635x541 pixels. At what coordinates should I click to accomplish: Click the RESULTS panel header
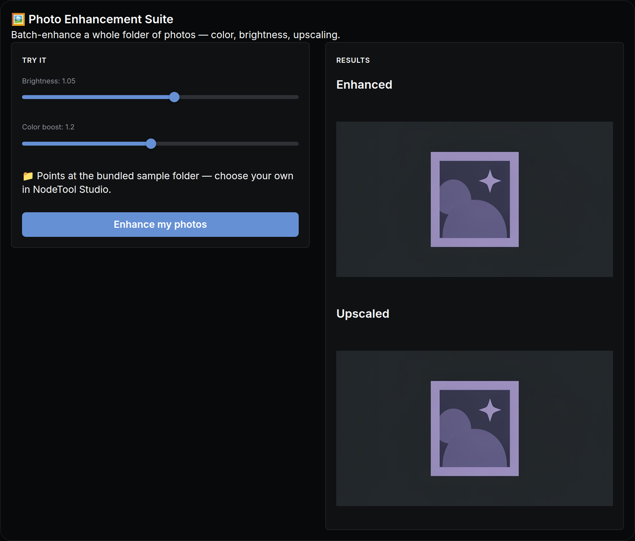(x=353, y=60)
